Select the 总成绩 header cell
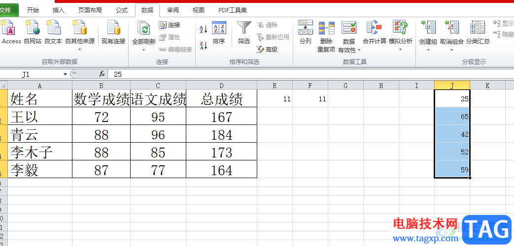Image resolution: width=514 pixels, height=246 pixels. [x=222, y=98]
